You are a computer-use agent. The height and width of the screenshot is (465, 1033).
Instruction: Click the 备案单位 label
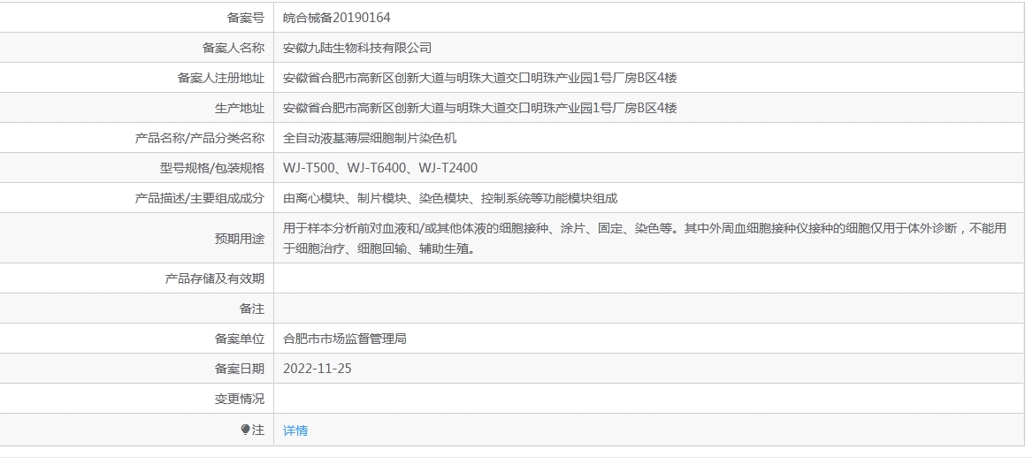[x=239, y=339]
